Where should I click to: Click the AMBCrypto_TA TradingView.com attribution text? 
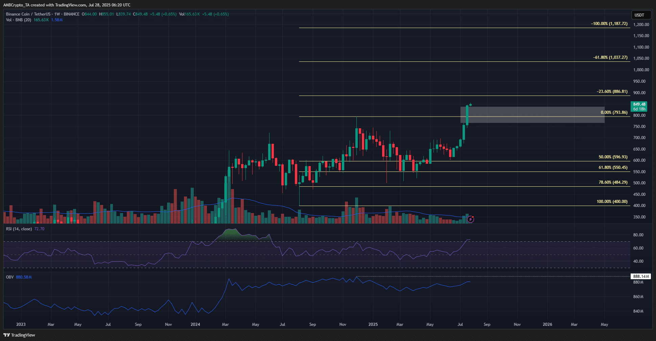[x=67, y=5]
